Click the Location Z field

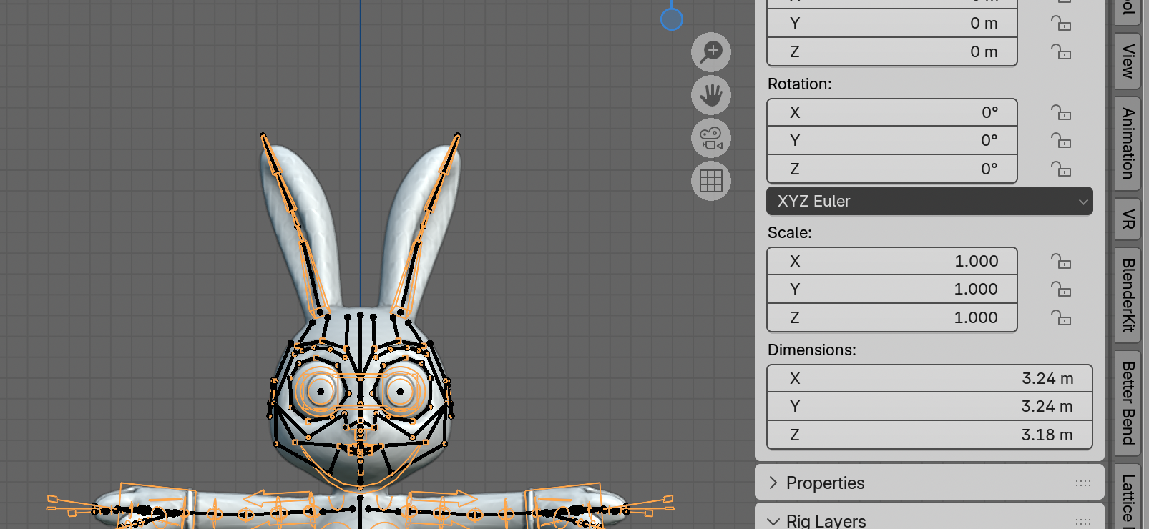tap(892, 52)
